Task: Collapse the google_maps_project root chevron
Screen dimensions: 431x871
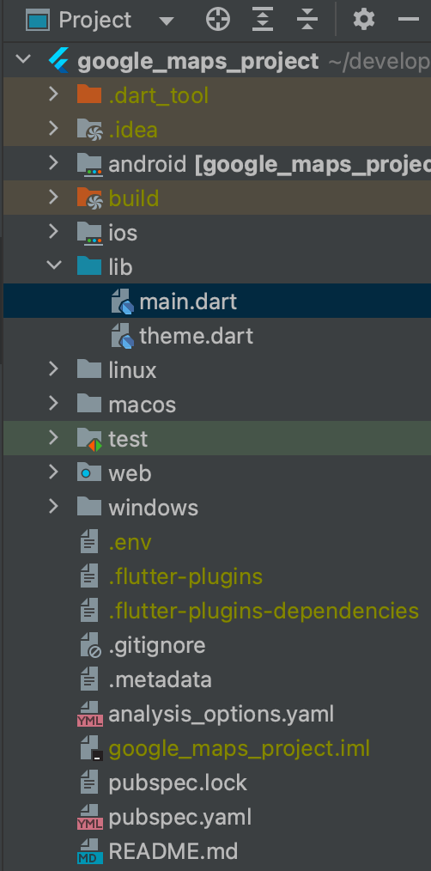Action: click(23, 59)
